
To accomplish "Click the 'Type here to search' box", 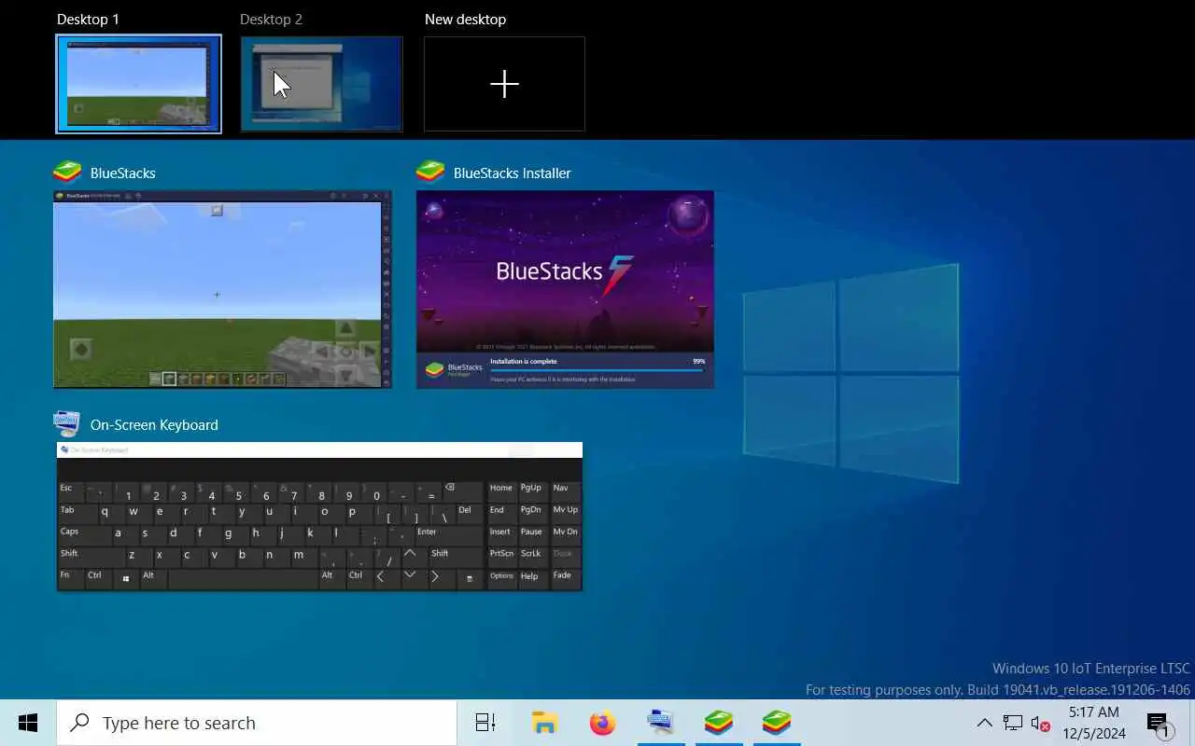I will click(257, 723).
